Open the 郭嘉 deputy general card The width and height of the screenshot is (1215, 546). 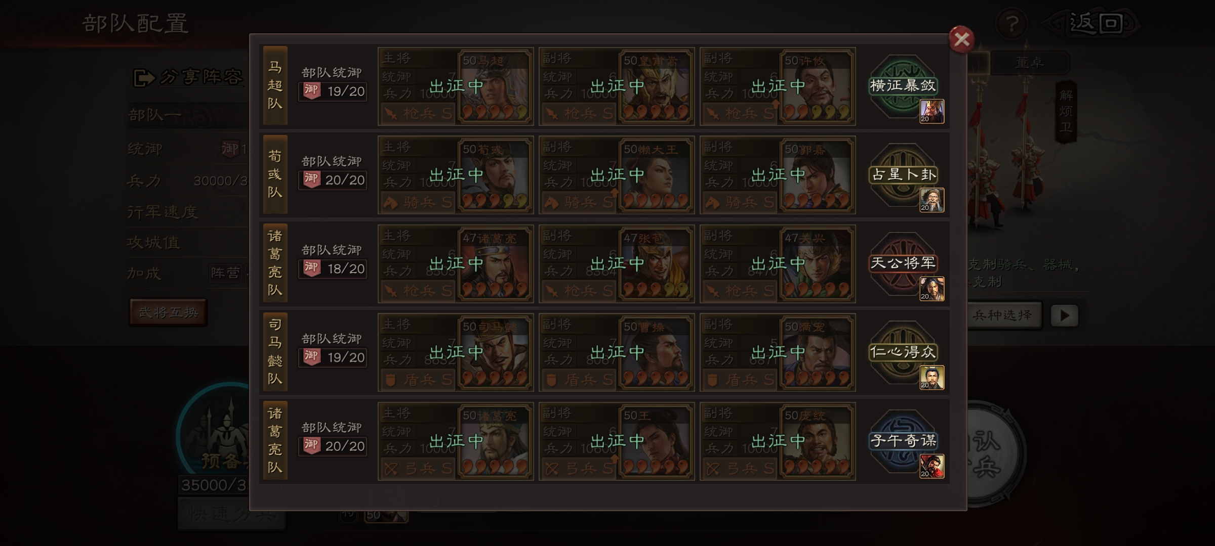tap(778, 175)
